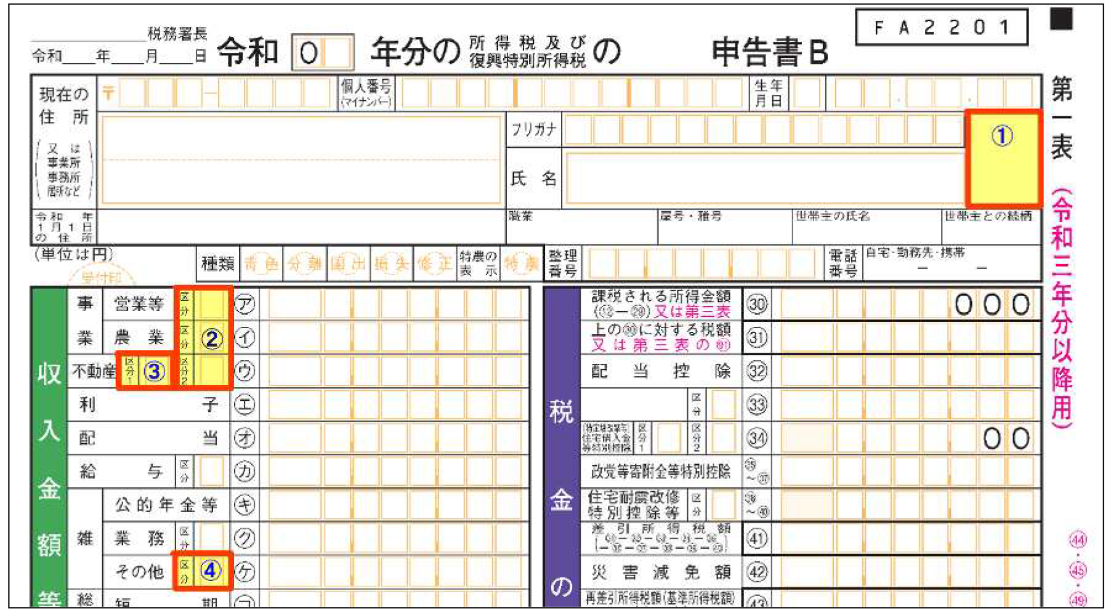This screenshot has height=615, width=1111.
Task: Click the 屋号・雅号 field
Action: pos(725,227)
